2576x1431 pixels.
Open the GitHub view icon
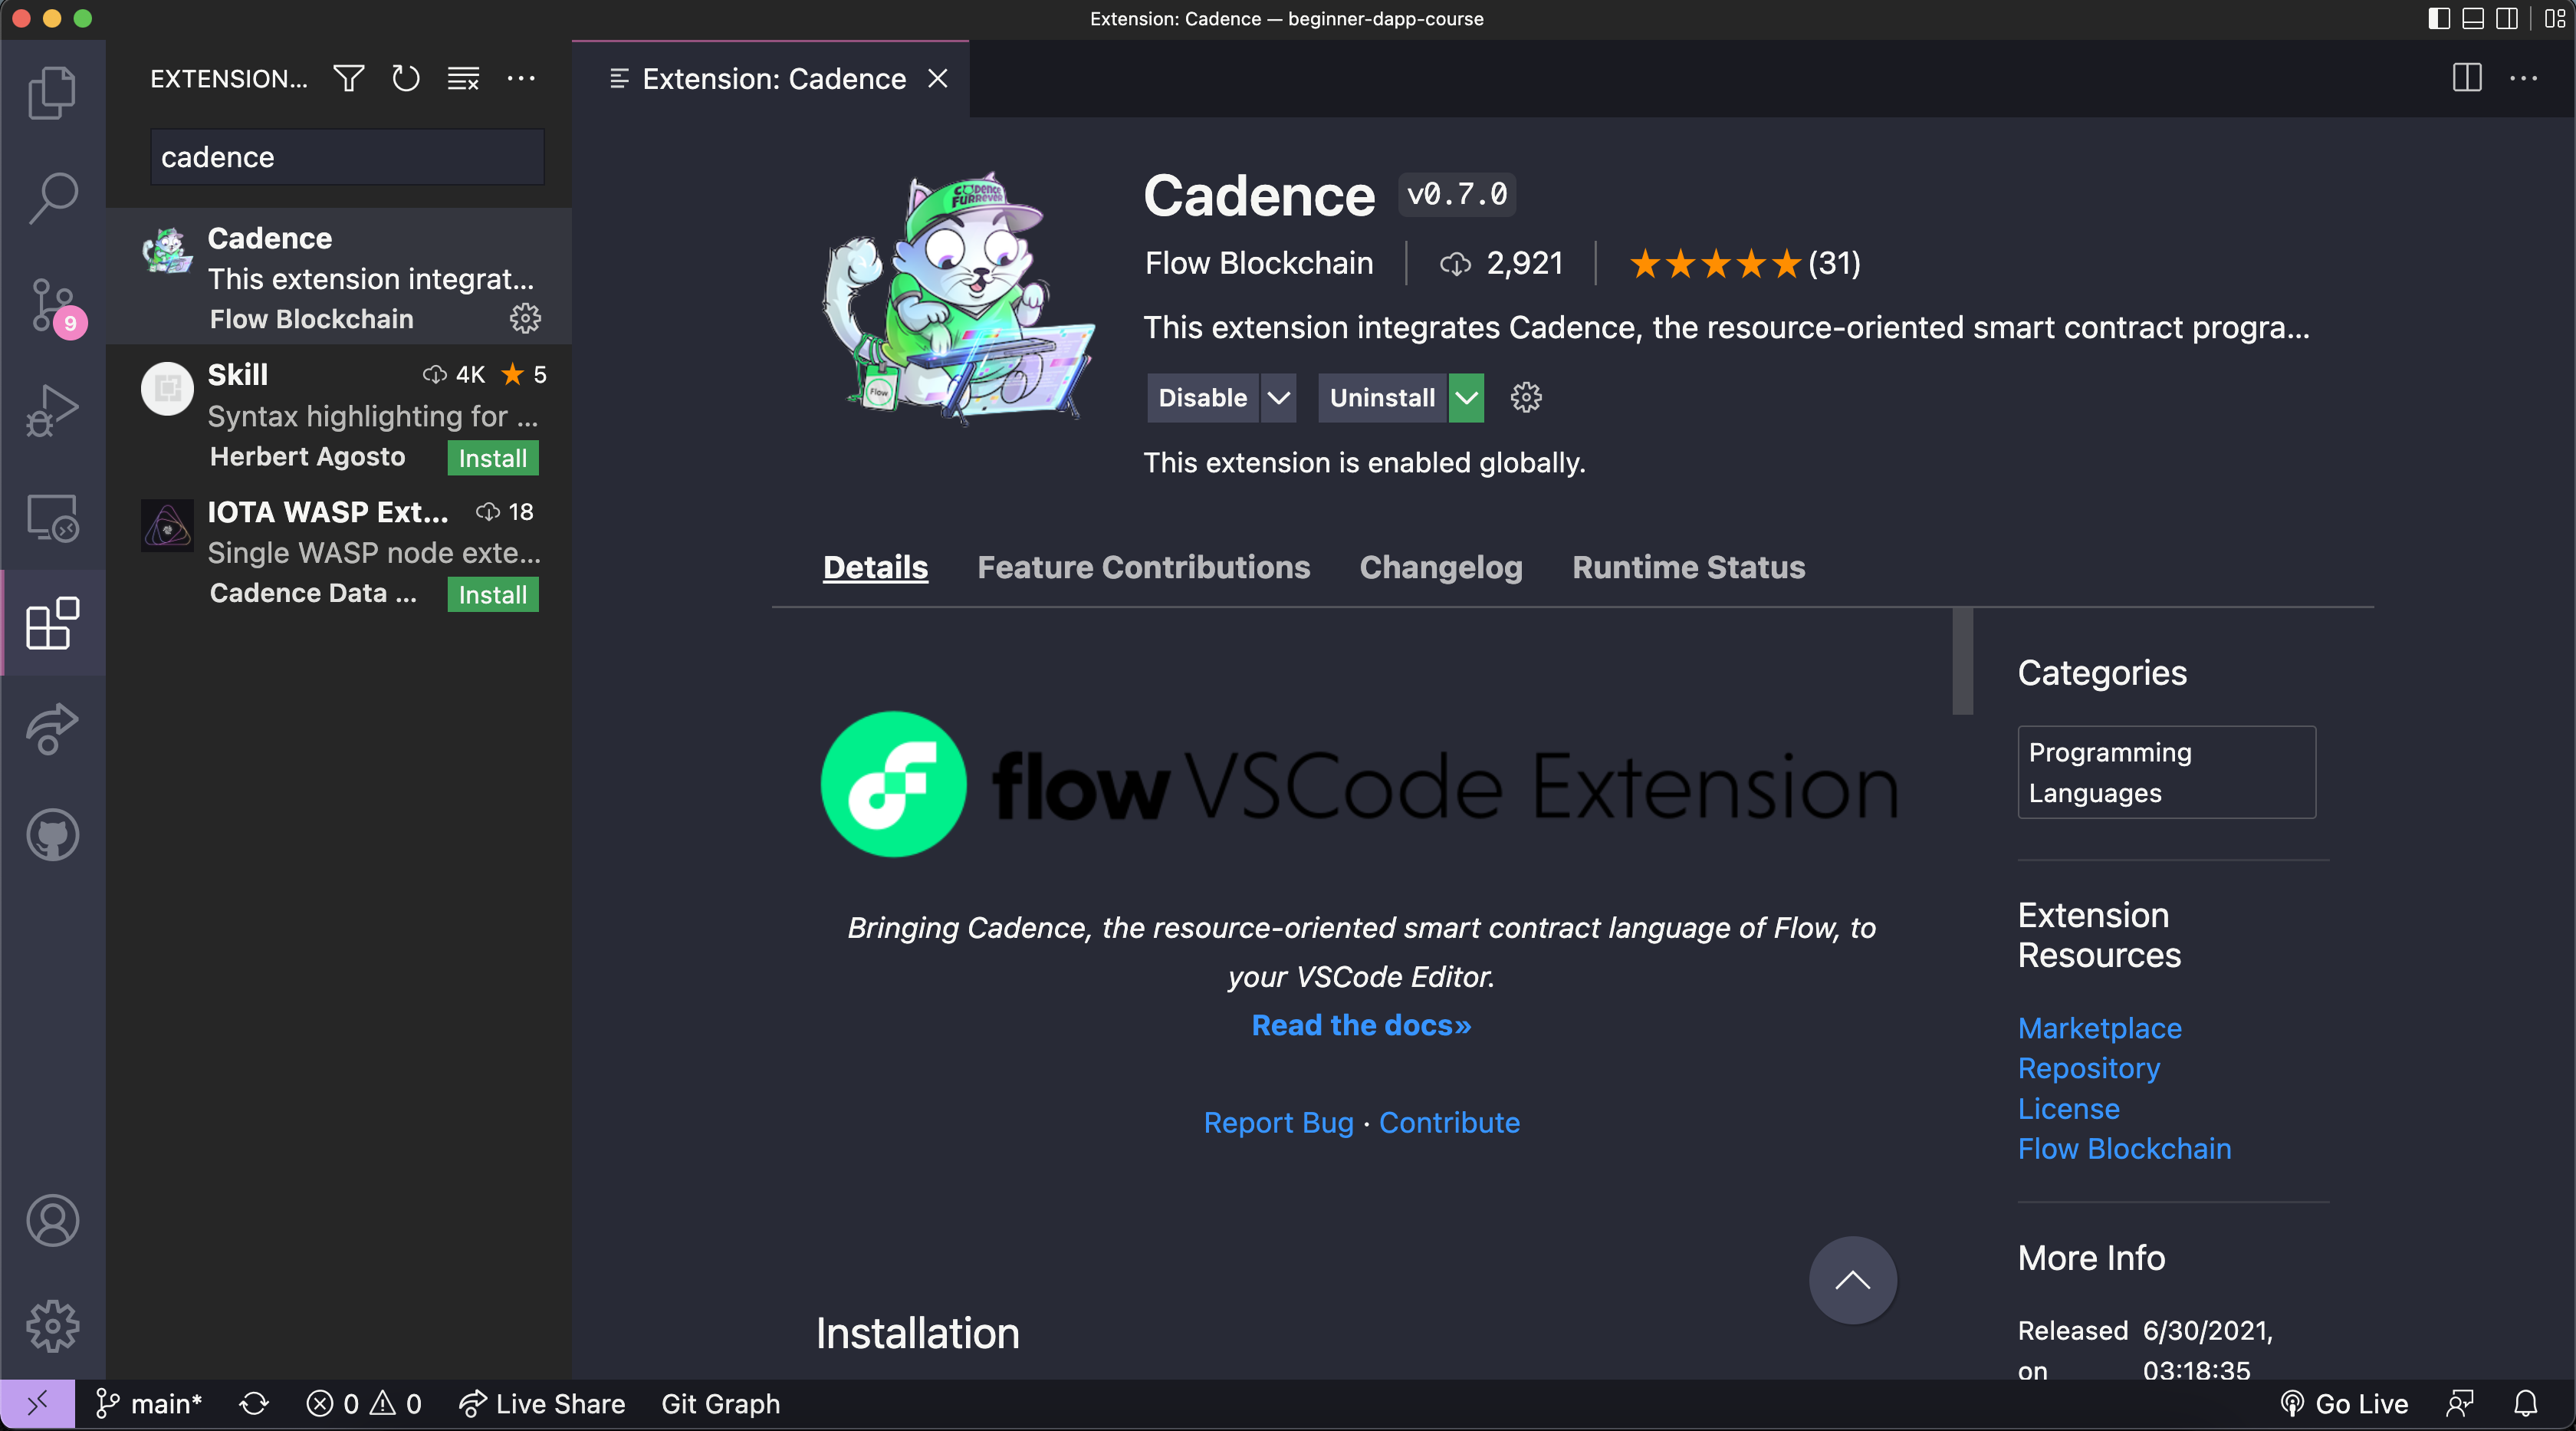click(52, 835)
